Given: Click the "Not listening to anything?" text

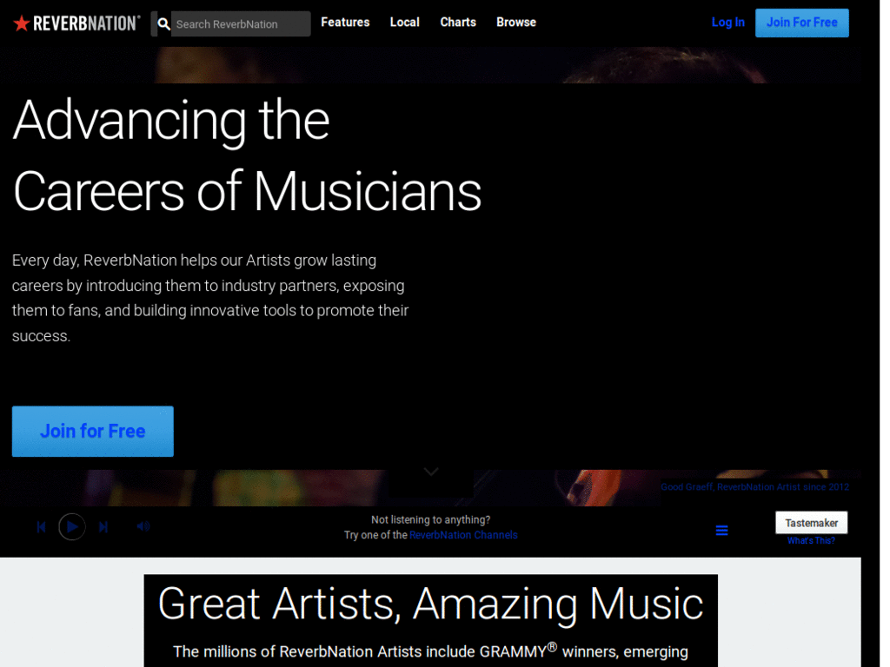Looking at the screenshot, I should pyautogui.click(x=430, y=519).
